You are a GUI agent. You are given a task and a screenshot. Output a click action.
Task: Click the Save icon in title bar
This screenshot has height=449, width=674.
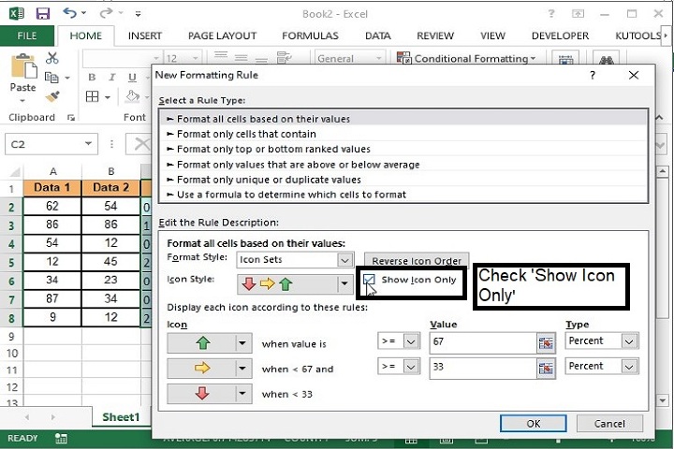pos(43,14)
